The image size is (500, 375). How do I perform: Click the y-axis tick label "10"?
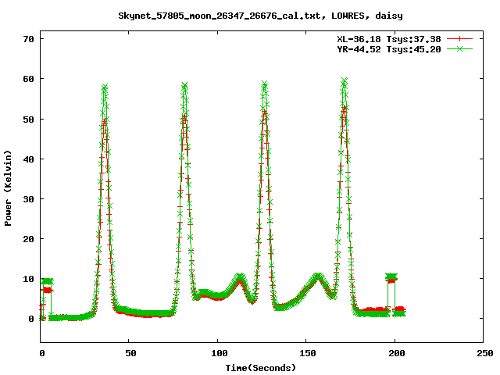28,279
